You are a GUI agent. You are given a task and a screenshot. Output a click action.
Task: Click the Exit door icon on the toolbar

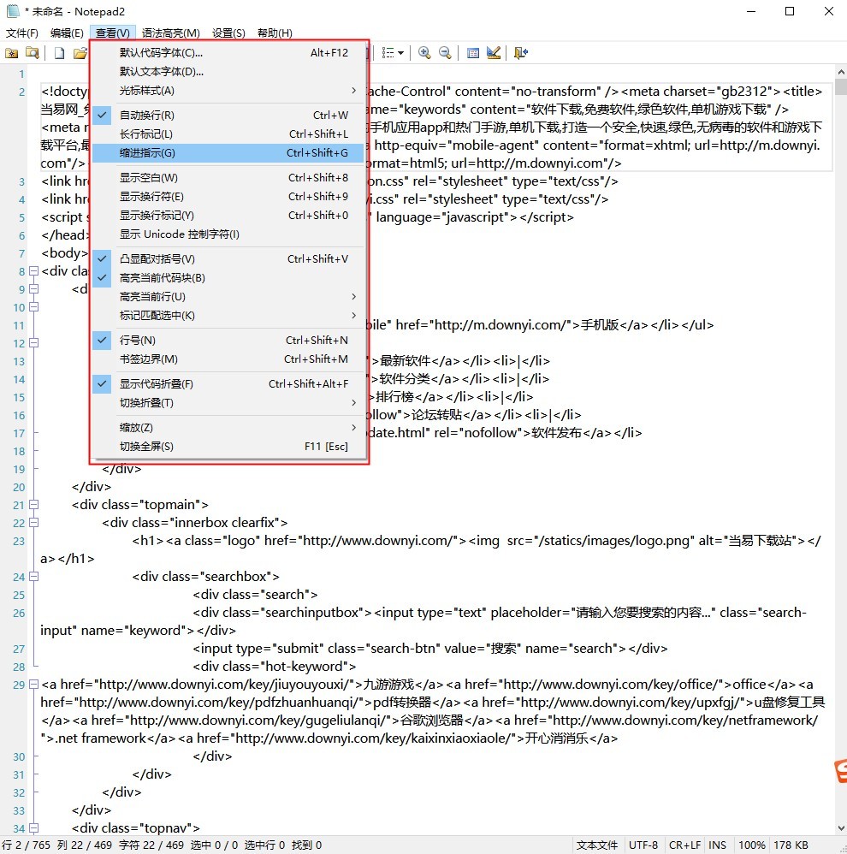click(521, 52)
